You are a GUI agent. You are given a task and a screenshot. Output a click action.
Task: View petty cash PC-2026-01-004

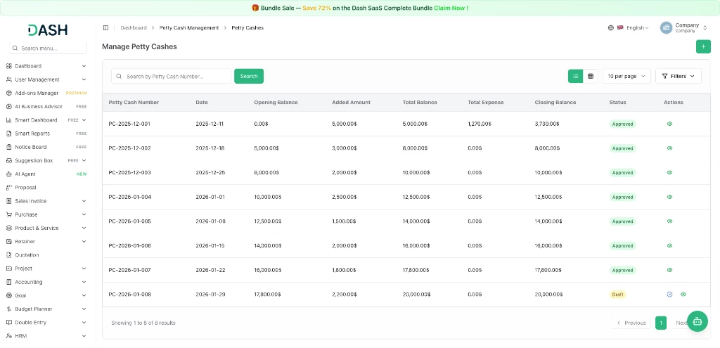click(x=669, y=197)
